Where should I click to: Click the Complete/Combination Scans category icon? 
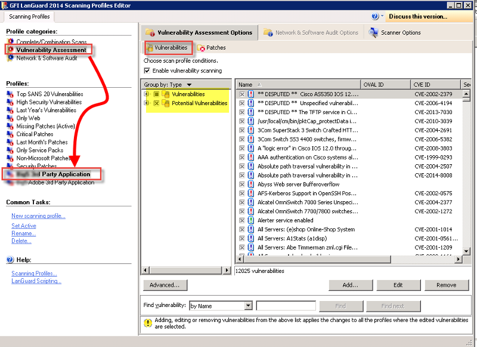click(x=11, y=41)
